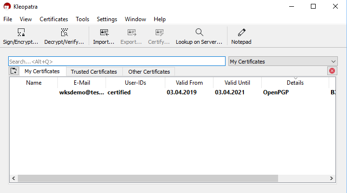This screenshot has width=347, height=193.
Task: Click the Import certificate icon
Action: (x=104, y=36)
